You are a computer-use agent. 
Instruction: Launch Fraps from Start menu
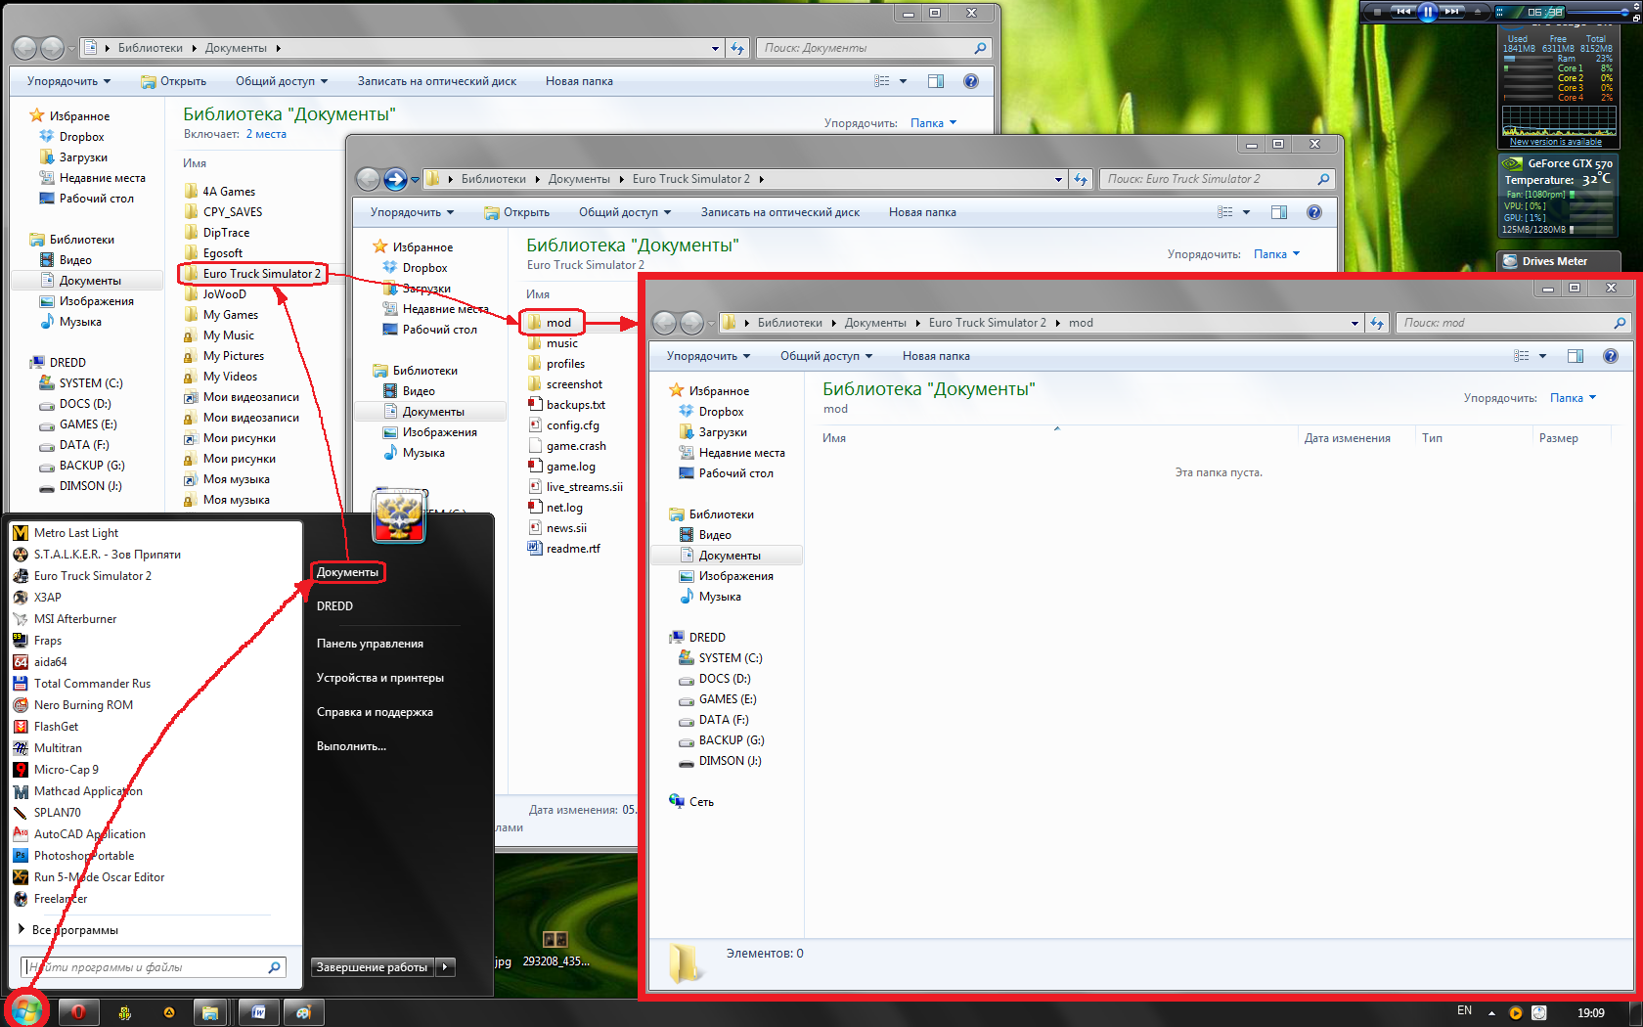pyautogui.click(x=48, y=641)
